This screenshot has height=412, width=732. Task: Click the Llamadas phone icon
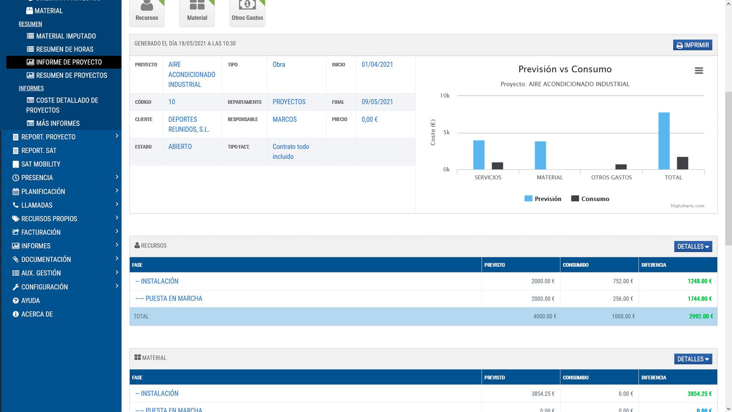16,205
